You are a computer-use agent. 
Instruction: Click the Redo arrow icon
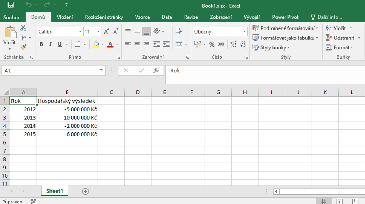47,5
